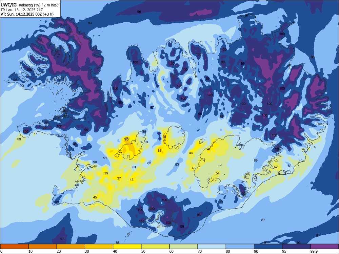Click the pale blue 70–80 legend swatch
The image size is (339, 254).
(212, 247)
